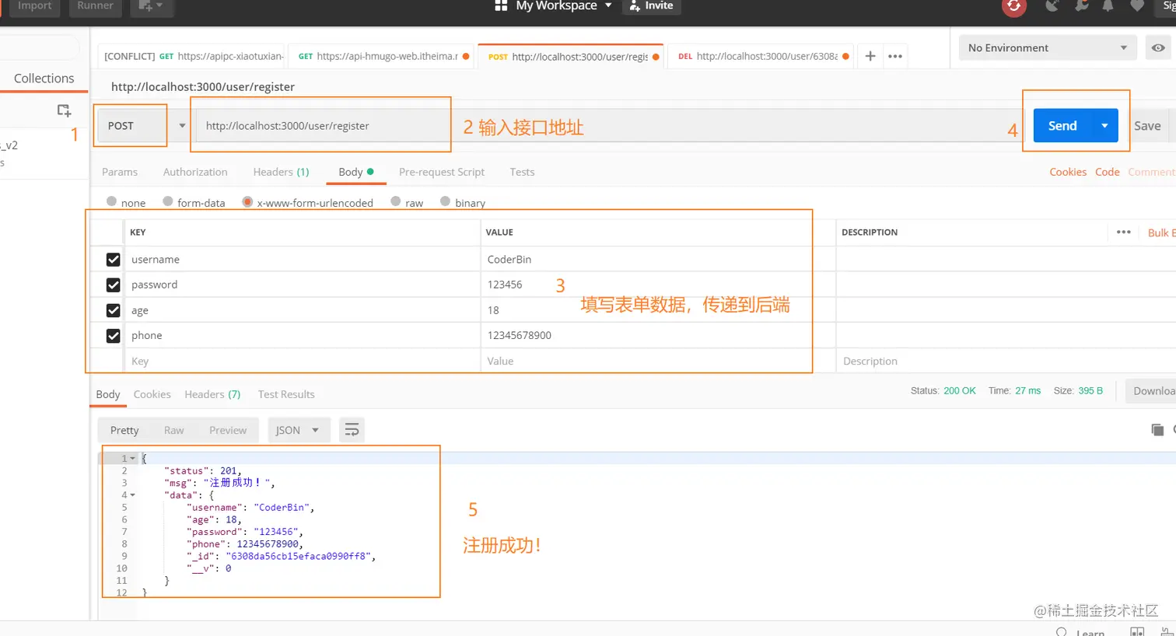Switch to the Tests tab

click(522, 172)
